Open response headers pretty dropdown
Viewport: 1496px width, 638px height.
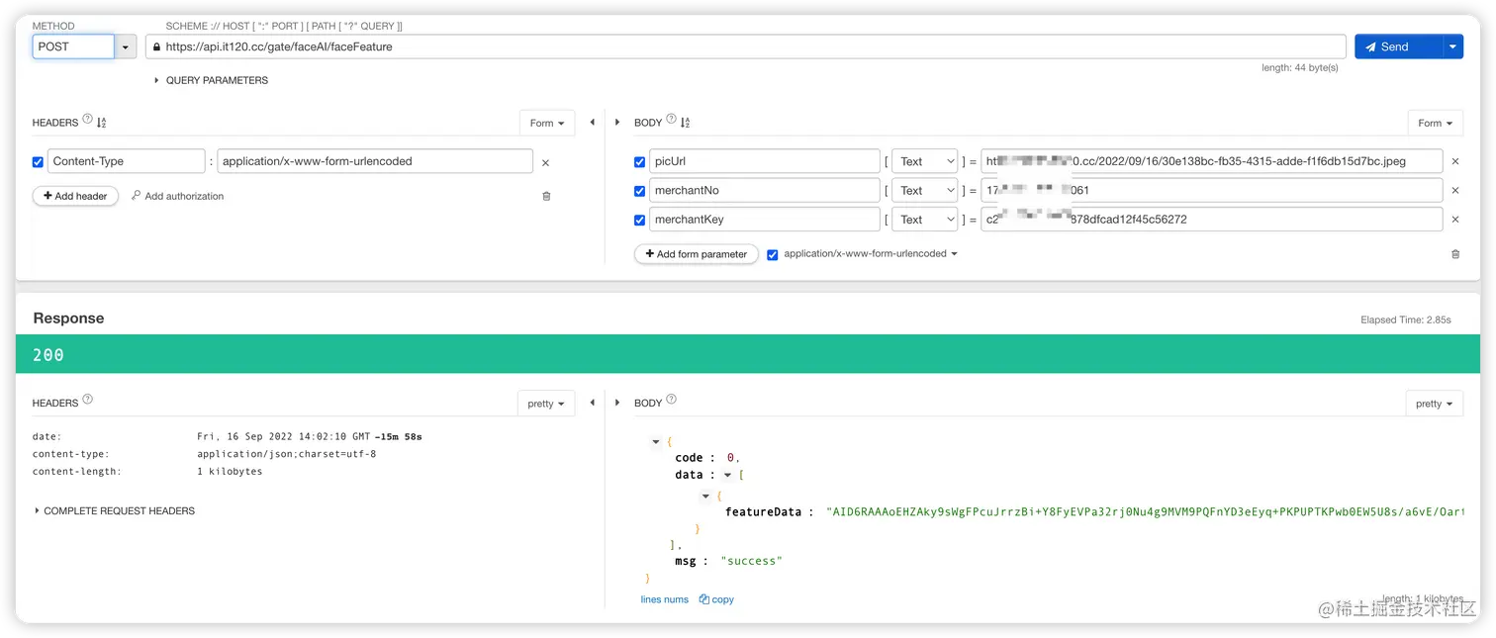click(x=546, y=404)
